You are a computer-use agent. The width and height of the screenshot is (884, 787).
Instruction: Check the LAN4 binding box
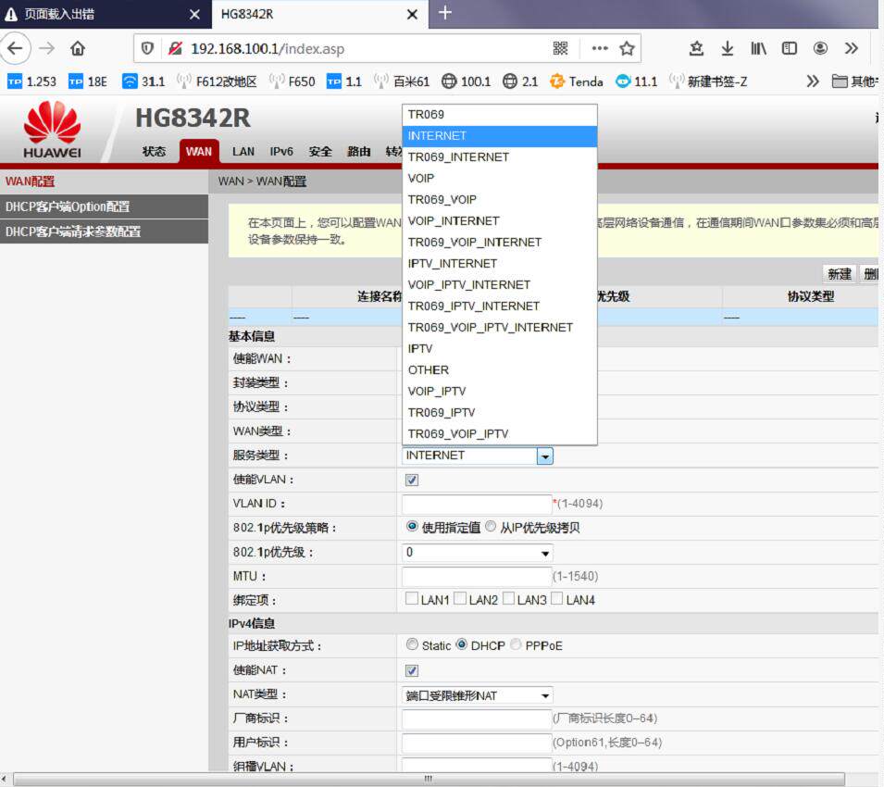[557, 598]
